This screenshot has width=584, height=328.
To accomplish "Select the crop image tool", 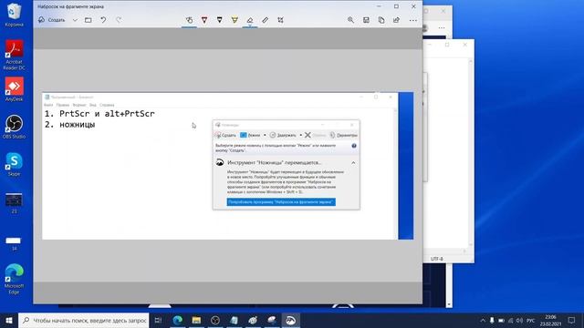I will click(x=280, y=20).
